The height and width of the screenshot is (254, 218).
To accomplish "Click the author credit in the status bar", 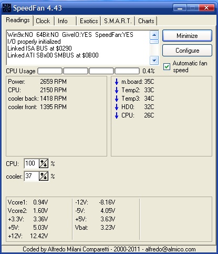I will pyautogui.click(x=109, y=249).
